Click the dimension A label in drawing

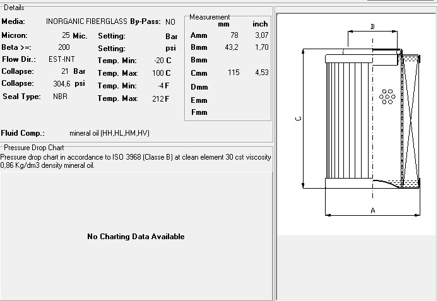(372, 211)
